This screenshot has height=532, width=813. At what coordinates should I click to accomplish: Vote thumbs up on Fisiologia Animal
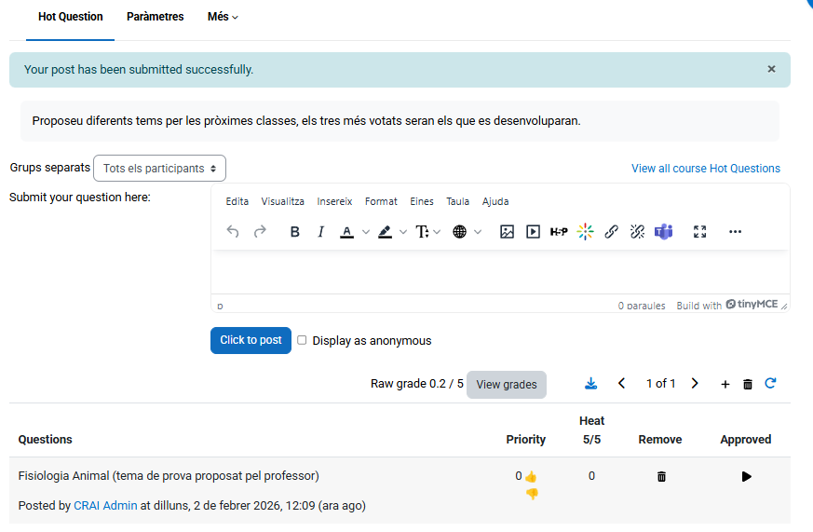[x=531, y=477]
